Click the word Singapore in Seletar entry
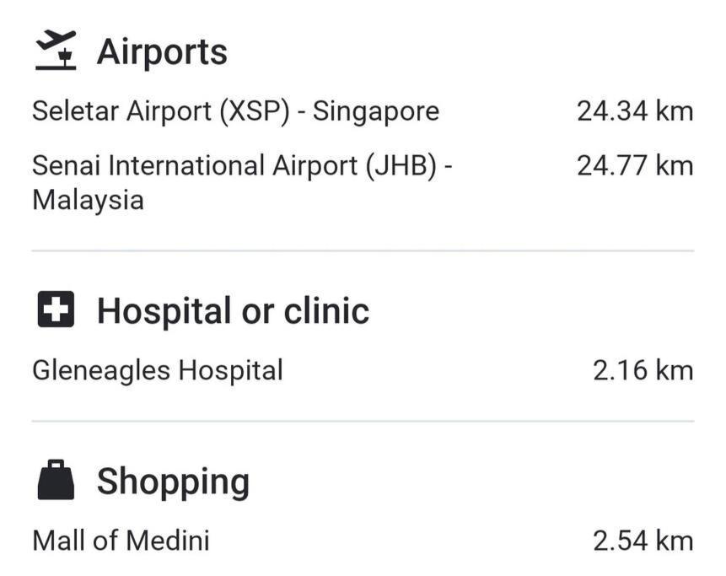This screenshot has height=576, width=726. (x=376, y=112)
